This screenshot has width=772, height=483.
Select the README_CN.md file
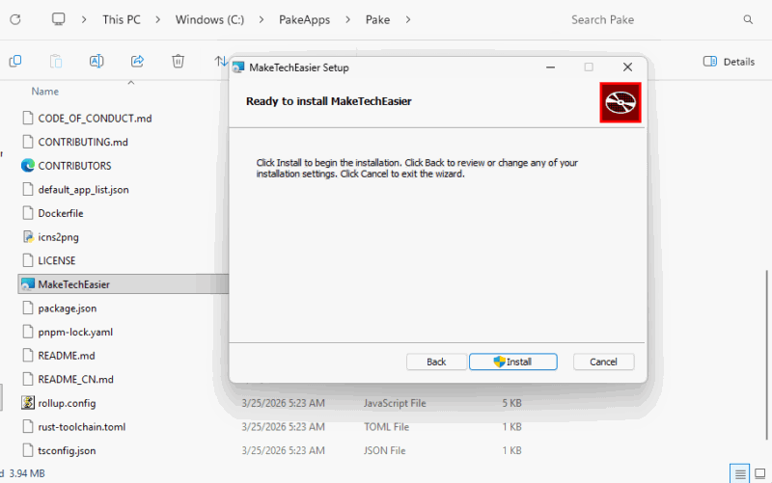click(76, 379)
